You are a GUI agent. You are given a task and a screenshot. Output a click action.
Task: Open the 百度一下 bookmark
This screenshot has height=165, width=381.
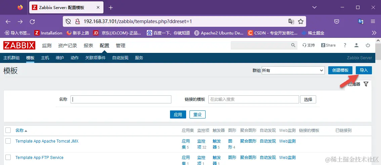[168, 33]
